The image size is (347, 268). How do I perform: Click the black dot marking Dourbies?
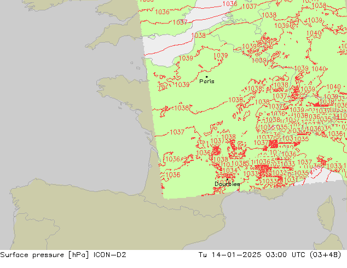pyautogui.click(x=227, y=179)
